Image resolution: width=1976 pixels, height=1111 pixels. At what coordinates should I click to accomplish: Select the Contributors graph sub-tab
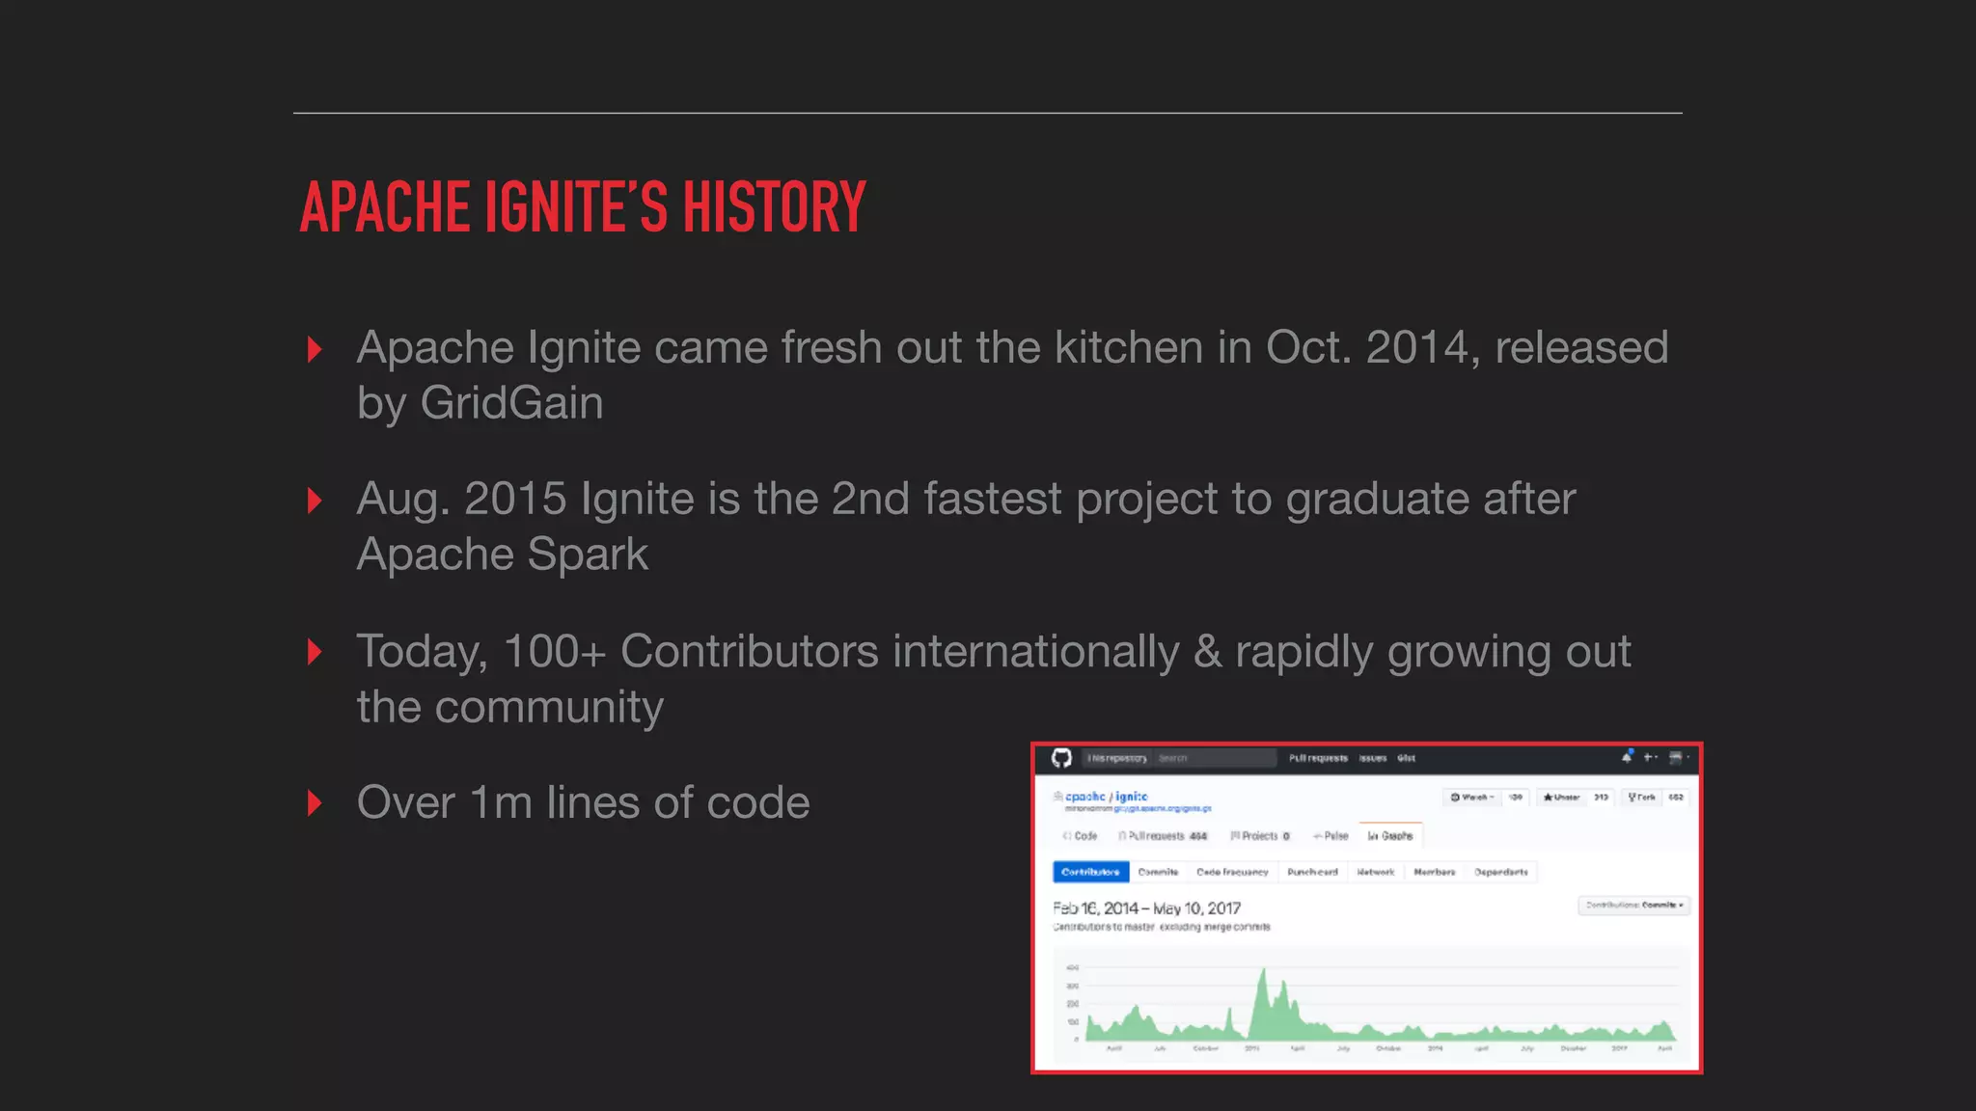tap(1090, 872)
